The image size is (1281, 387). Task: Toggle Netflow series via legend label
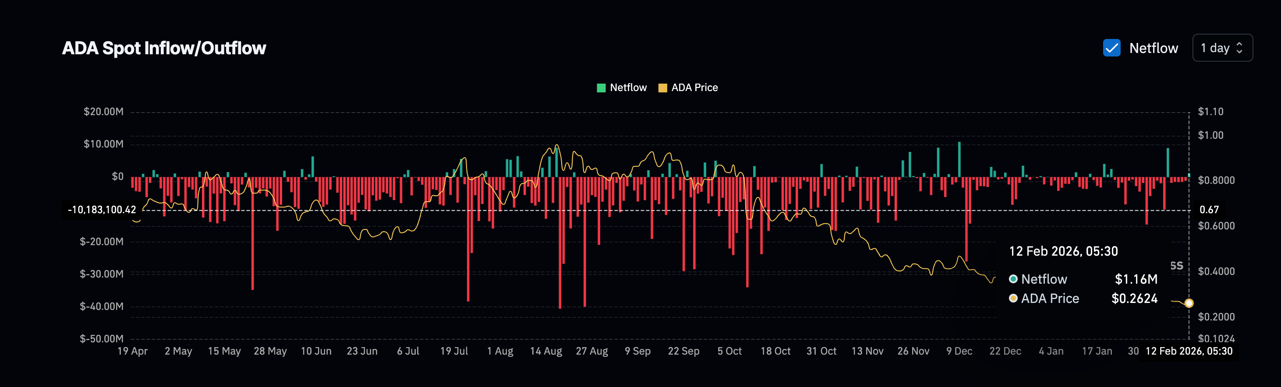pyautogui.click(x=628, y=88)
